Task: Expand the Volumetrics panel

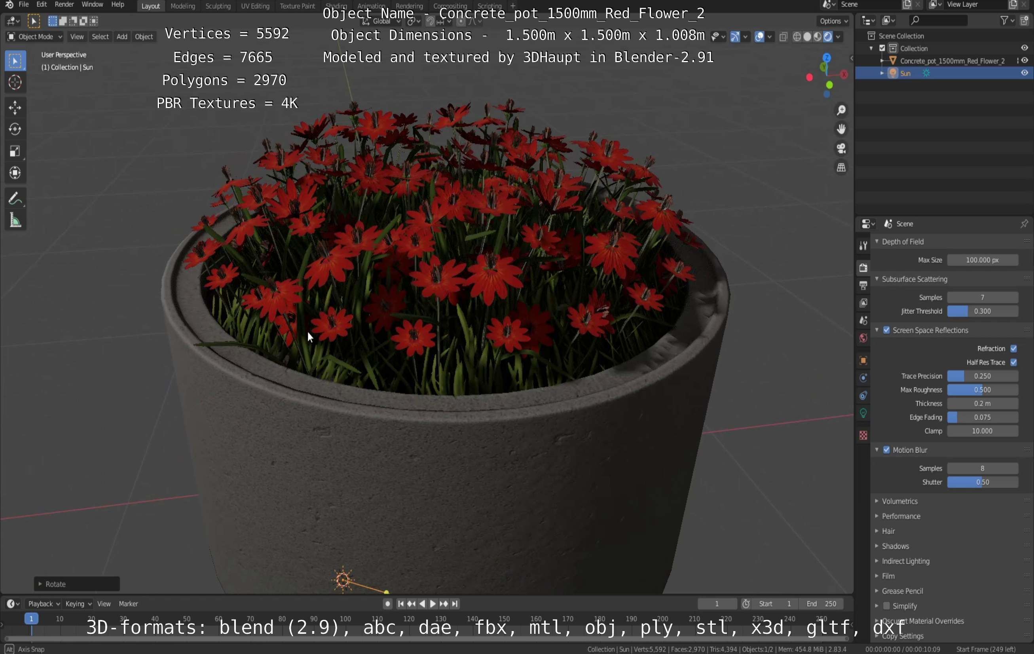Action: tap(900, 501)
